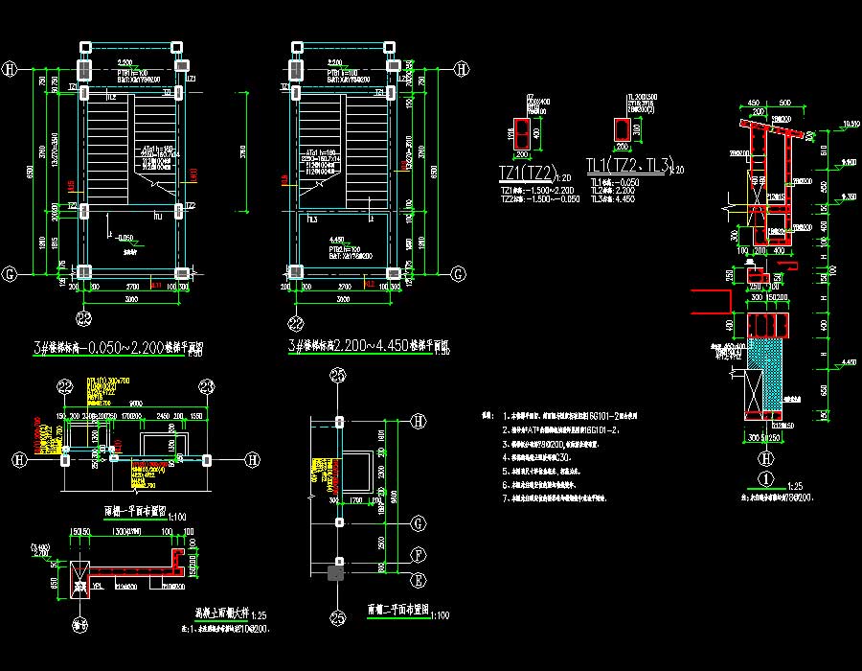Viewport: 862px width, 671px height.
Task: Pick the yellow "DTL1(1) 300x700" beam annotation
Action: pyautogui.click(x=107, y=381)
